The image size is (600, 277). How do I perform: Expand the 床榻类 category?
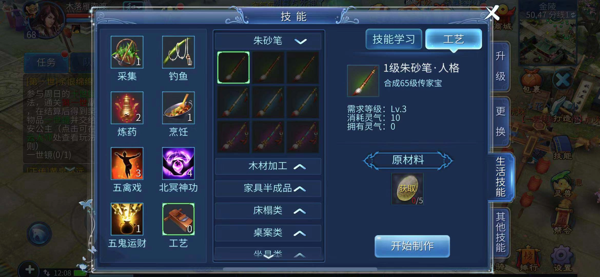coord(268,211)
